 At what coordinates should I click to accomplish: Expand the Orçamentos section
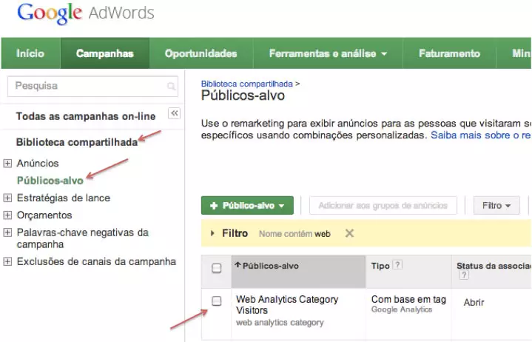(8, 215)
